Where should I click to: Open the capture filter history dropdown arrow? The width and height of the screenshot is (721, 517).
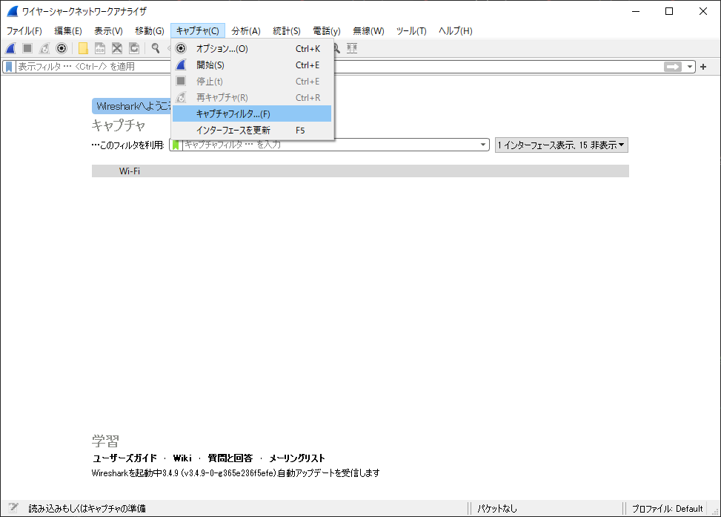(x=483, y=145)
